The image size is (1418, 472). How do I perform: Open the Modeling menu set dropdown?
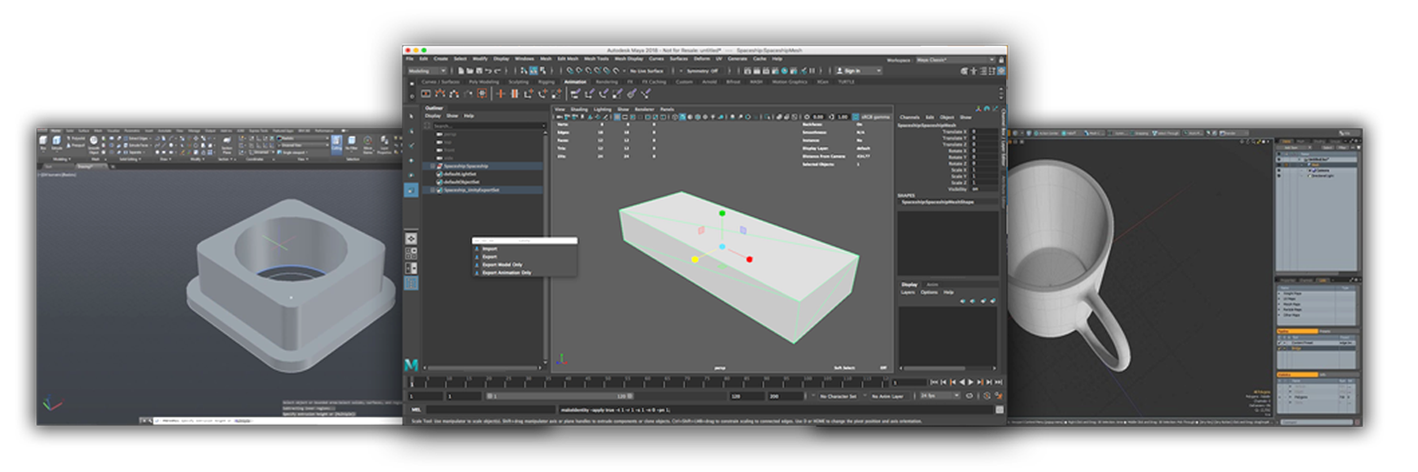(426, 71)
